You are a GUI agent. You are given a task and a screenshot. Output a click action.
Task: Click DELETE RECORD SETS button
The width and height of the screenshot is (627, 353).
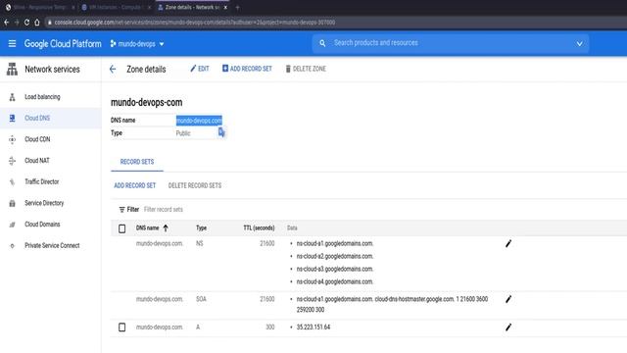click(195, 185)
